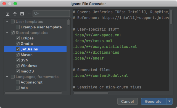Click the .idea/**/usage.statistics.xml line
Screen dimensions: 177x108
coord(105,47)
